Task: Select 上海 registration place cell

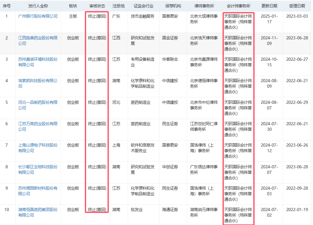Action: point(116,145)
